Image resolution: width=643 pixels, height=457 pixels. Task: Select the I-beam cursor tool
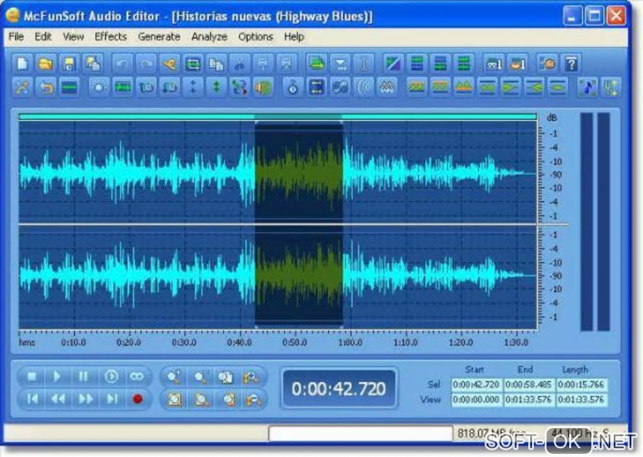pyautogui.click(x=363, y=64)
